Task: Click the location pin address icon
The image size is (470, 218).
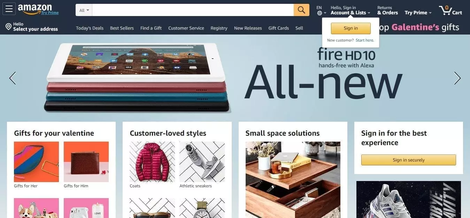Action: coord(8,27)
